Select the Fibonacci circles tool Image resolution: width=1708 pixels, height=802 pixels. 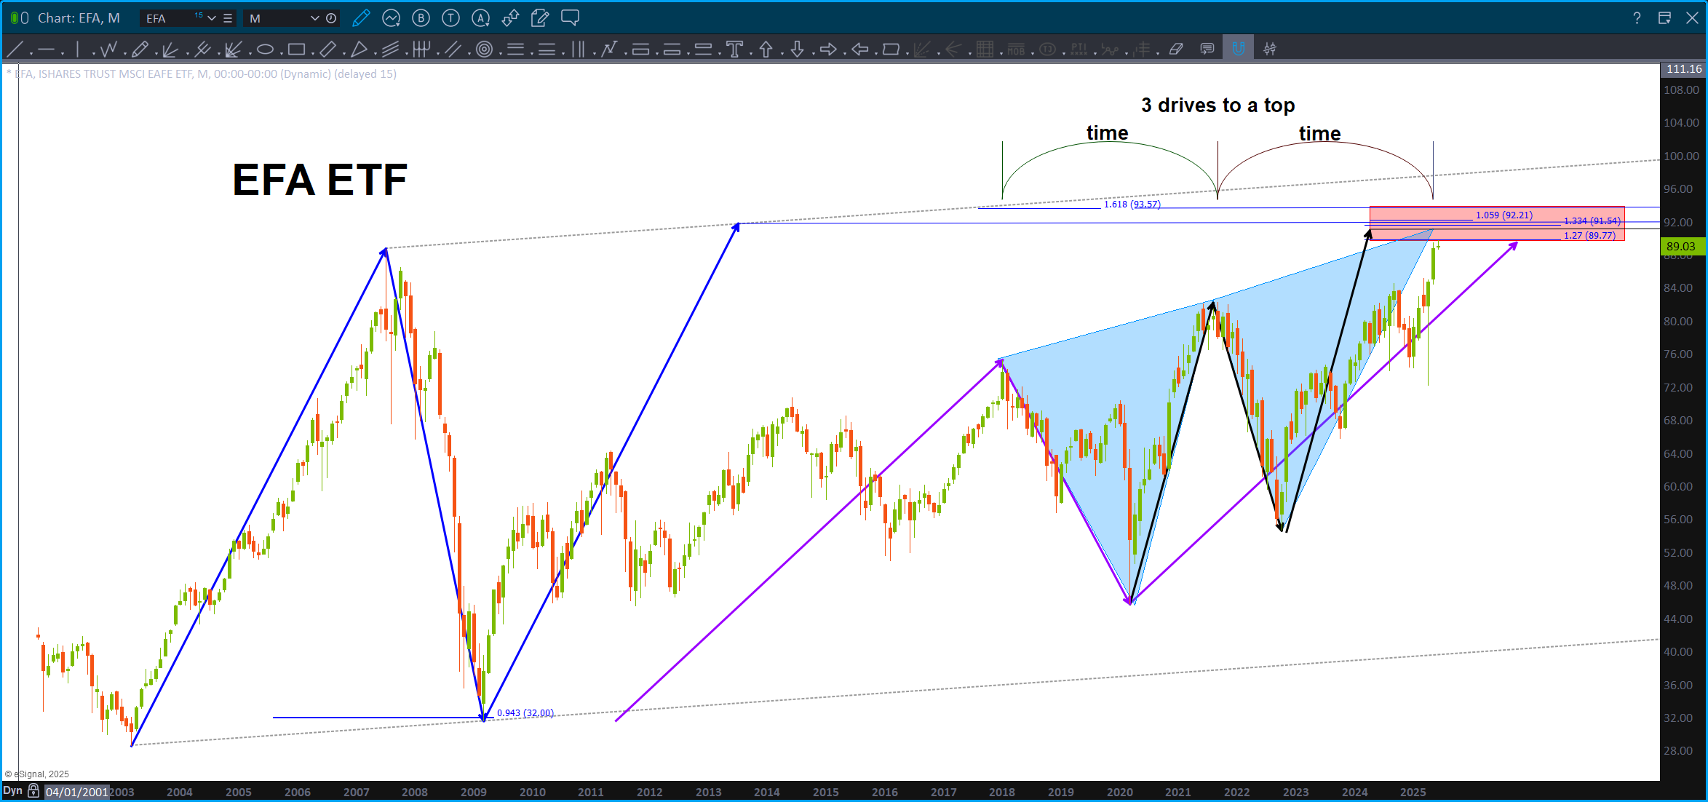tap(484, 49)
